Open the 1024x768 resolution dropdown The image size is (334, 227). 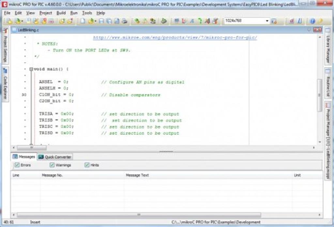click(267, 21)
